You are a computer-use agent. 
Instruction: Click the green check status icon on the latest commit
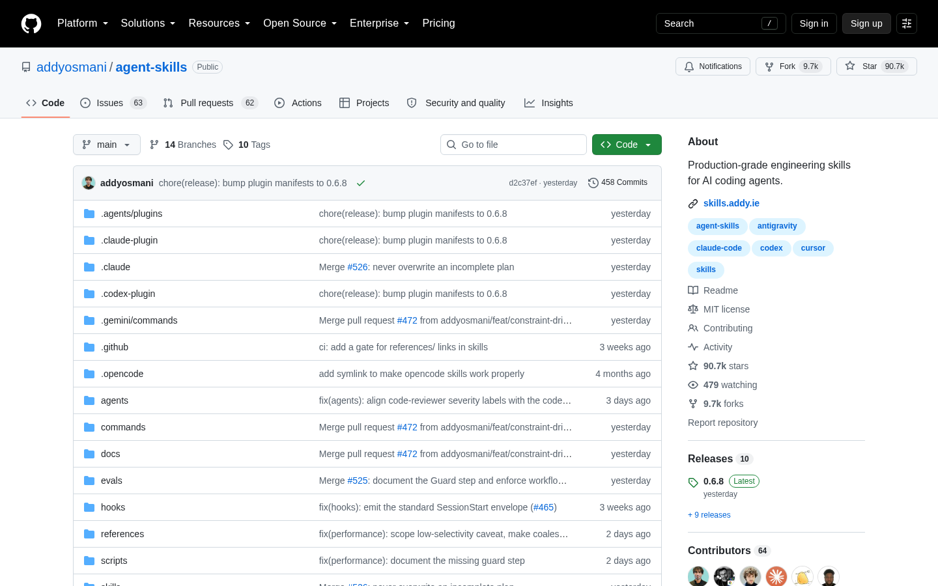(361, 183)
